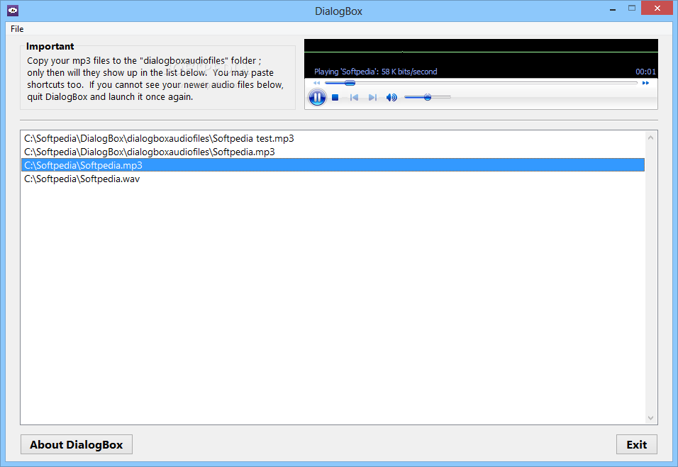Adjust the volume slider
678x467 pixels.
(x=427, y=97)
